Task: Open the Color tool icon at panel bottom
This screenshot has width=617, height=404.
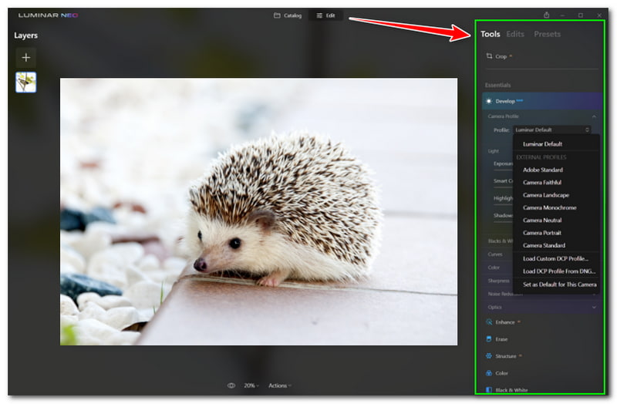Action: tap(489, 373)
